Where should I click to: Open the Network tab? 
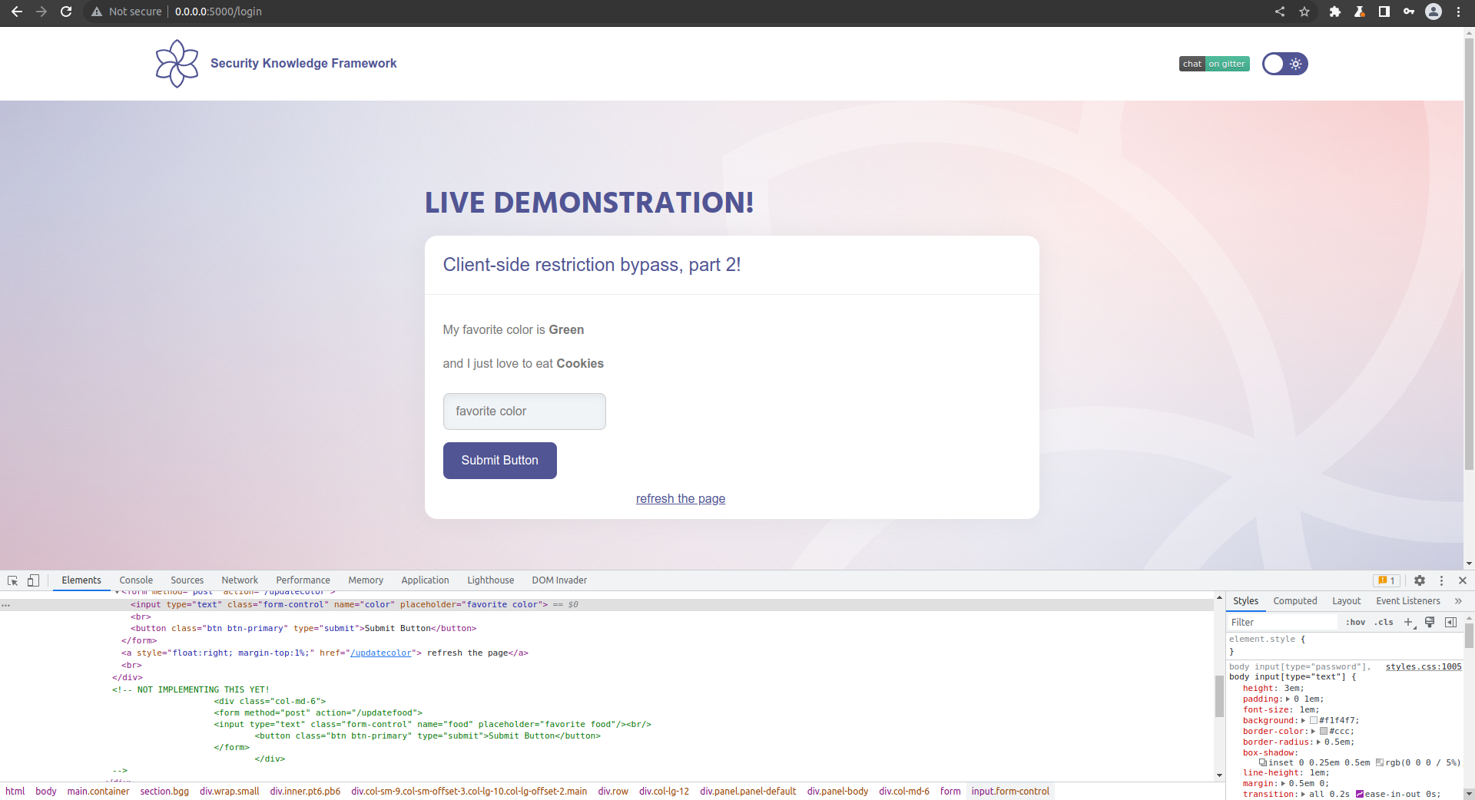pyautogui.click(x=240, y=580)
